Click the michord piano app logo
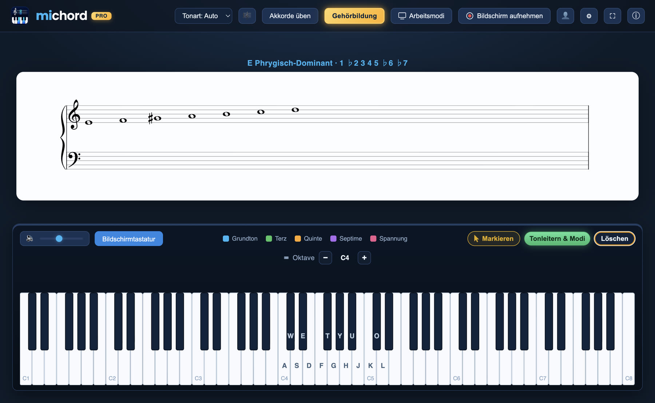Screen dimensions: 655x403 tap(20, 16)
